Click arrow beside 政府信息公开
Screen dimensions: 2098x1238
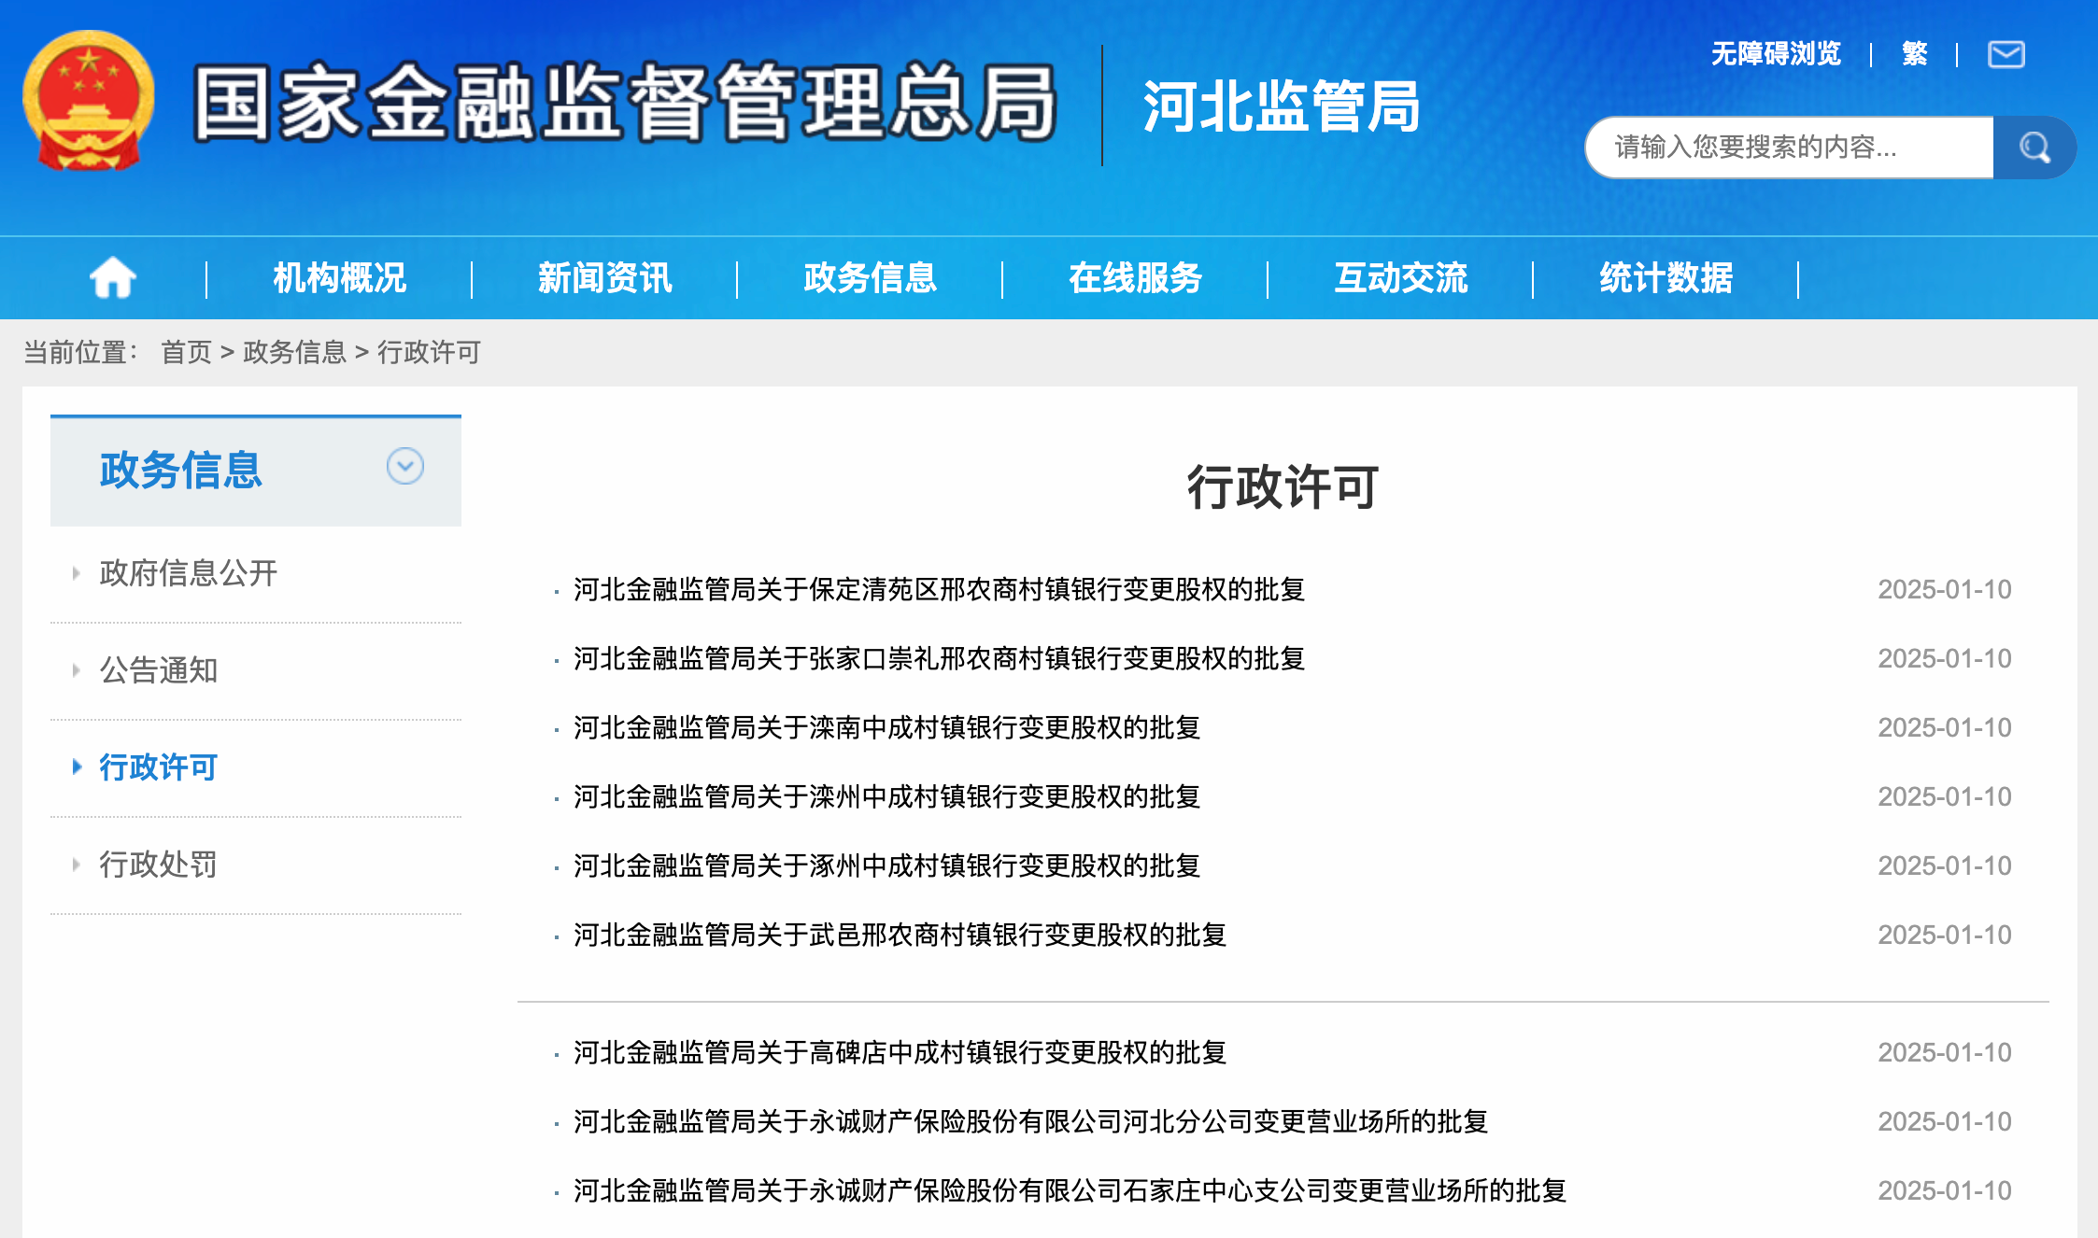point(77,573)
